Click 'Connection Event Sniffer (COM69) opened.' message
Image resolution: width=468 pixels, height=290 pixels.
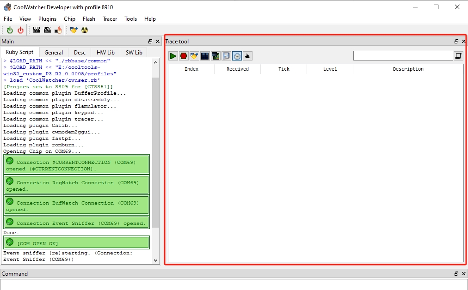click(76, 222)
